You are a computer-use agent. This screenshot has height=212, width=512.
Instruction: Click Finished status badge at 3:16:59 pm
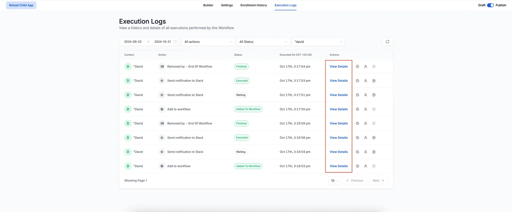pos(241,123)
